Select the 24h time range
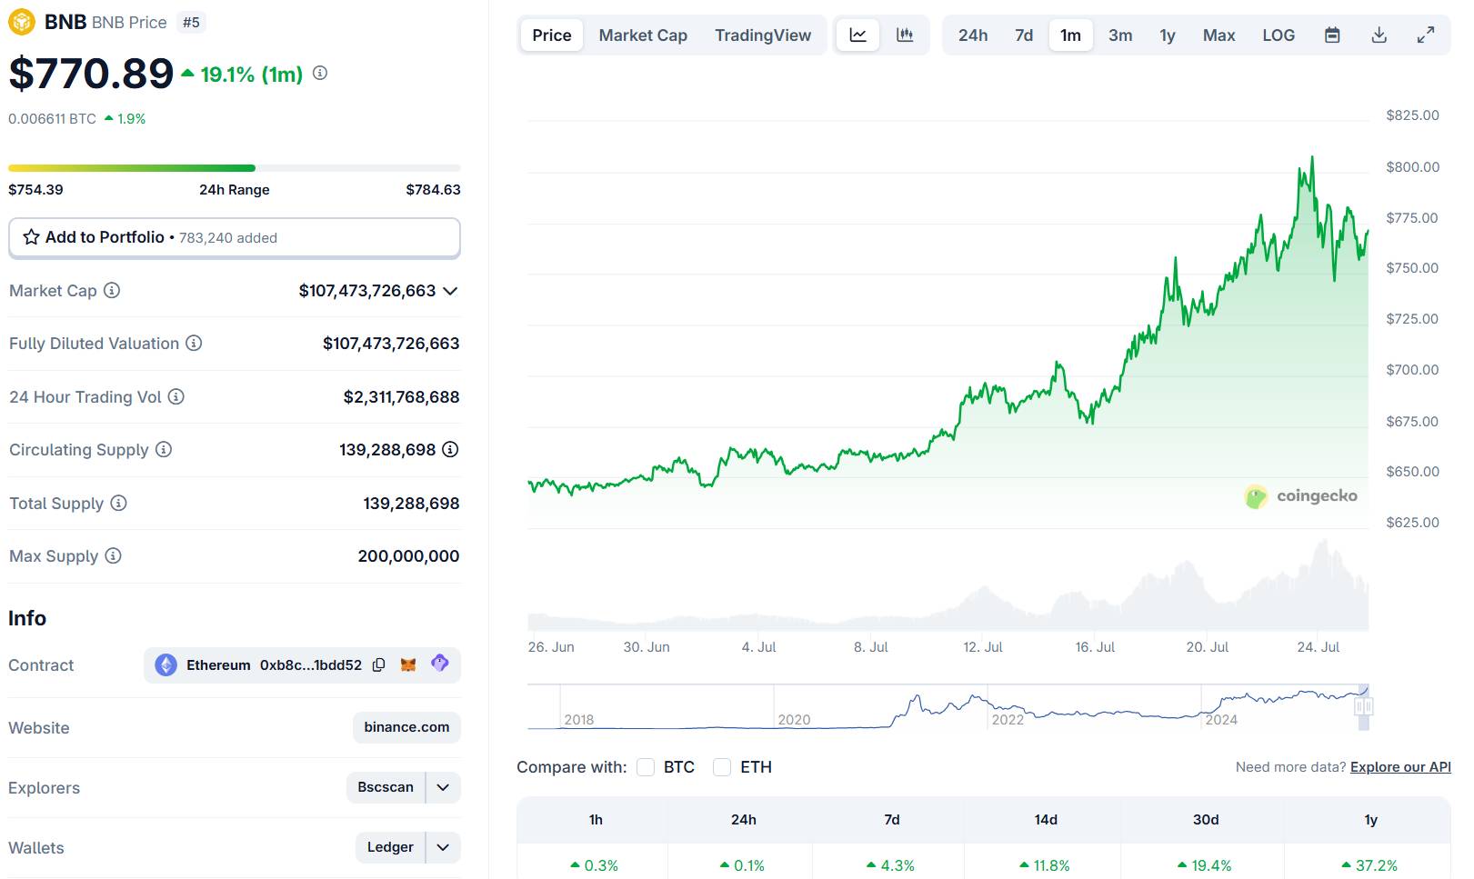The width and height of the screenshot is (1474, 879). point(973,35)
